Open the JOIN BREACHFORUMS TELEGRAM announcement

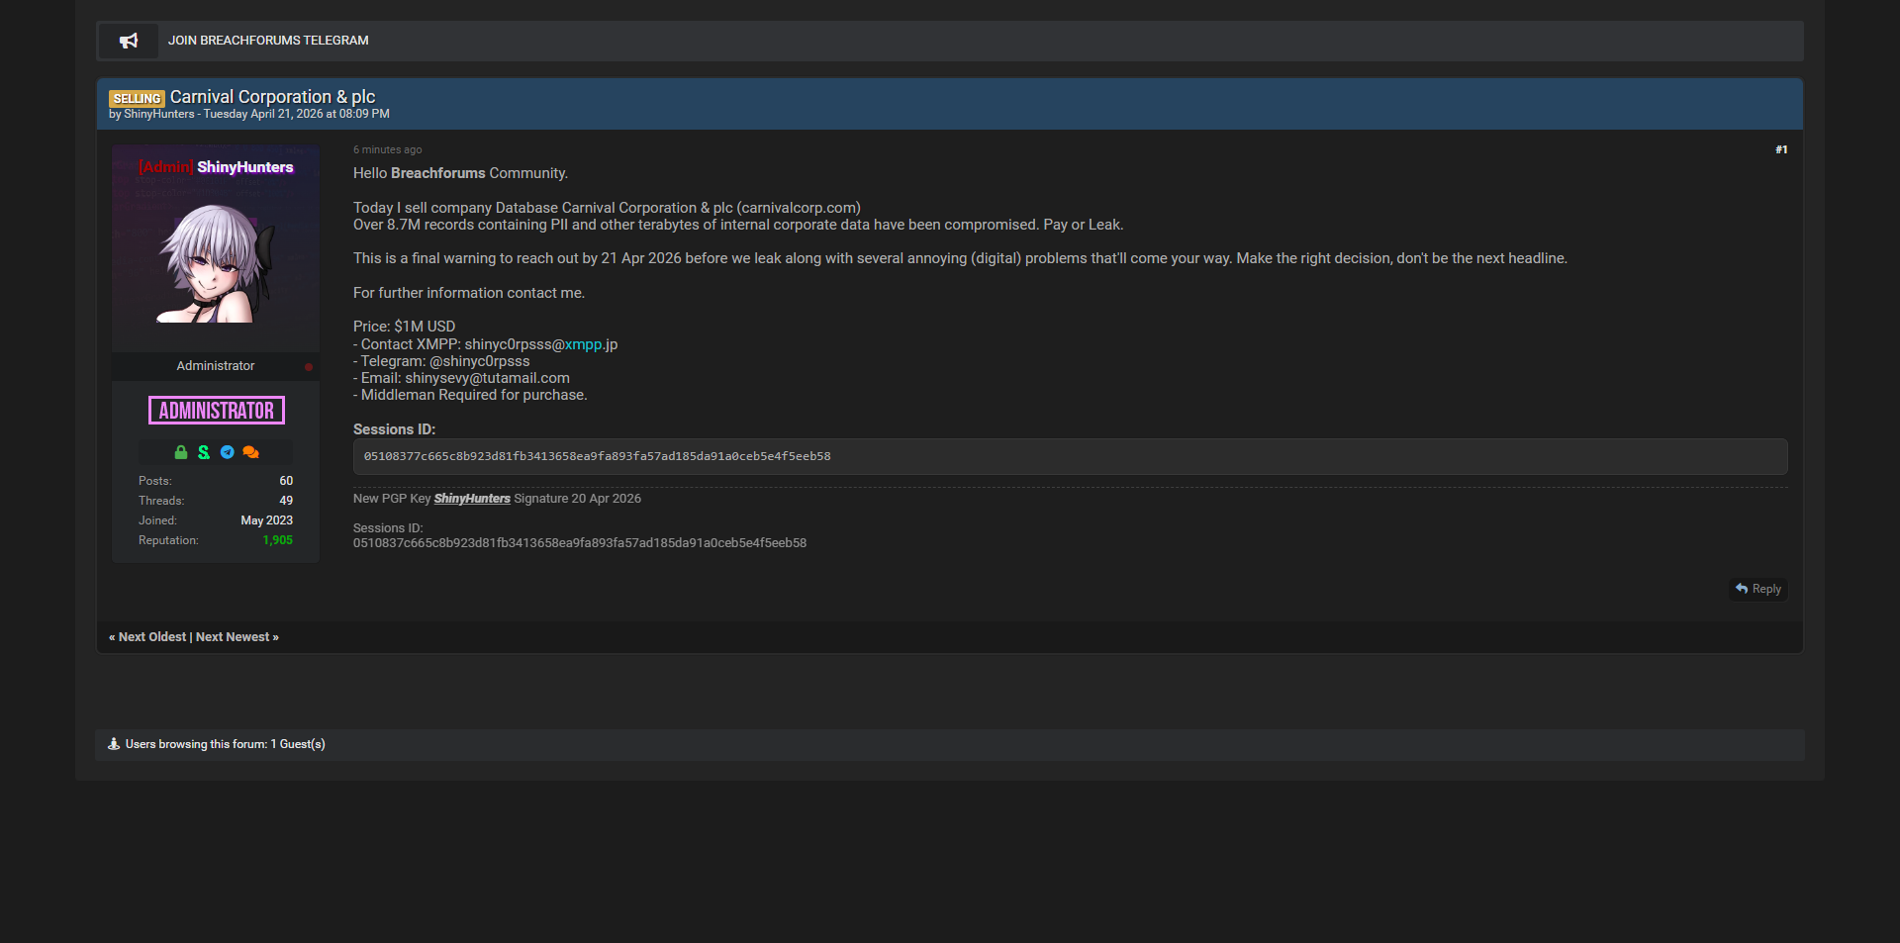(x=268, y=41)
